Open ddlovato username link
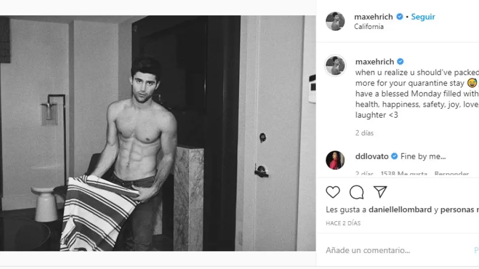This screenshot has height=269, width=479. coord(372,156)
